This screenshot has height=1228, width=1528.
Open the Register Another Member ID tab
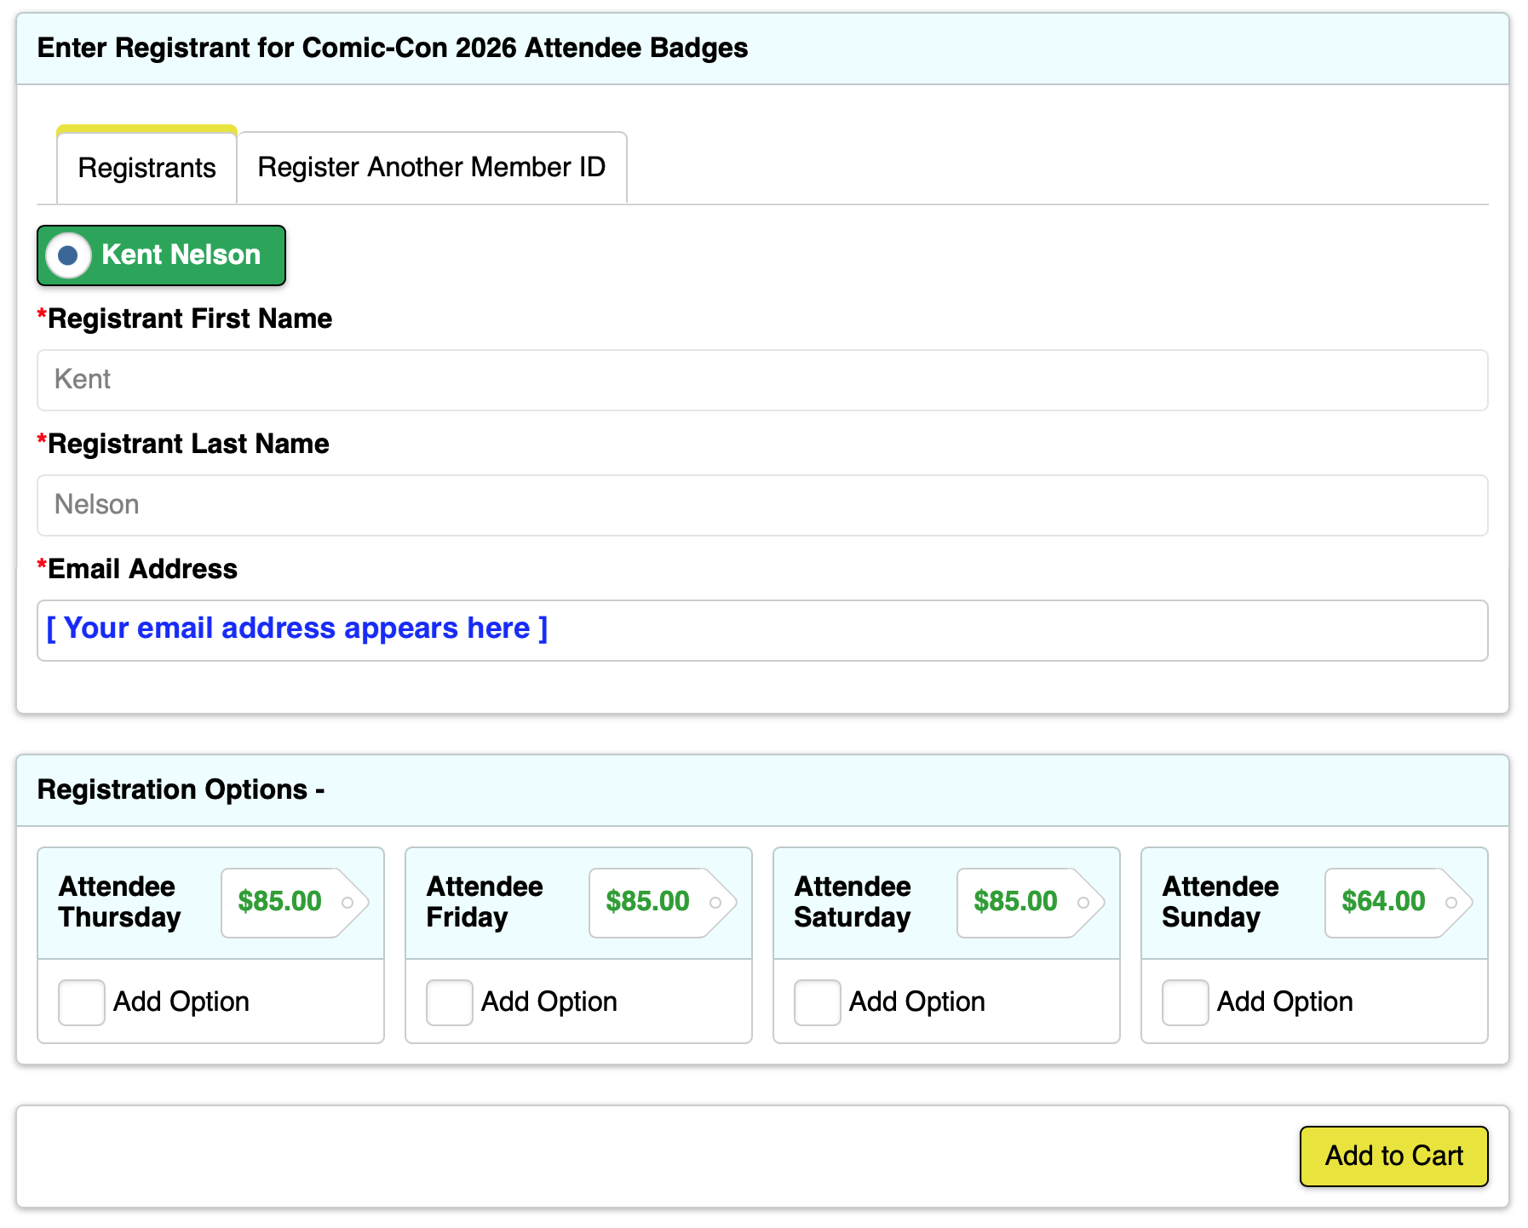pyautogui.click(x=431, y=168)
